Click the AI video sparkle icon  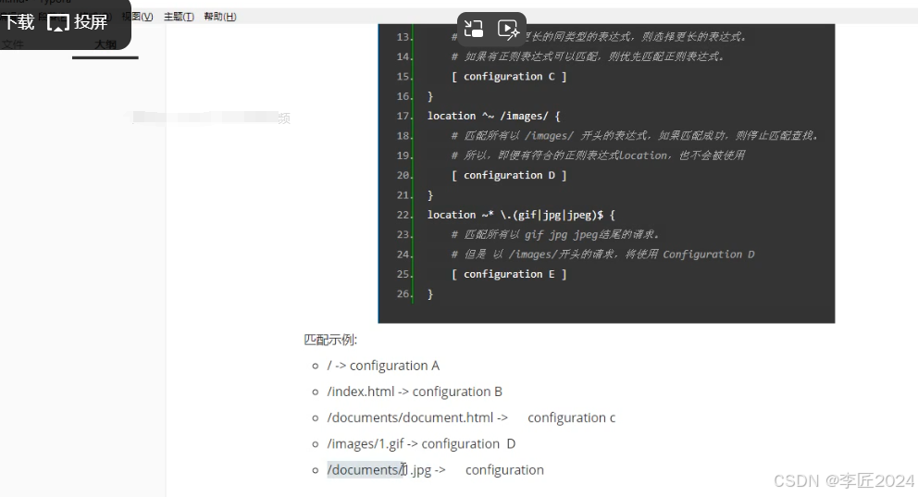(508, 29)
